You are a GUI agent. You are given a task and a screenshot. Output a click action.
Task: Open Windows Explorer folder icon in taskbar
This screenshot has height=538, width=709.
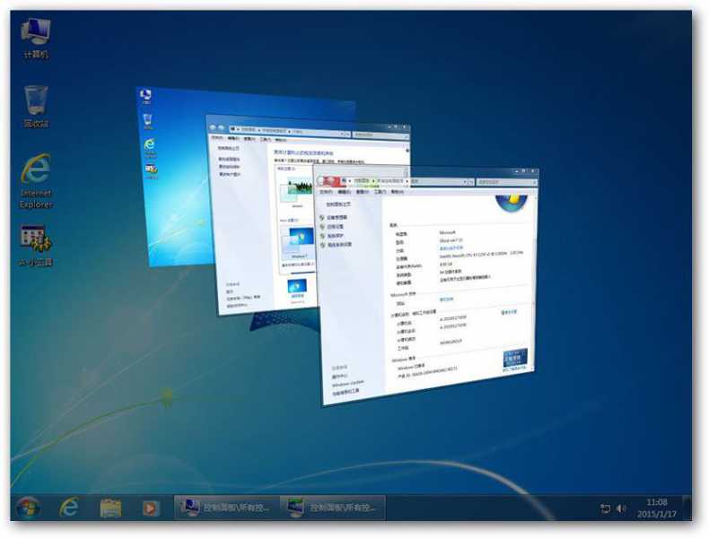[110, 508]
